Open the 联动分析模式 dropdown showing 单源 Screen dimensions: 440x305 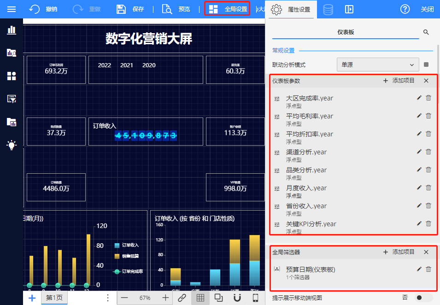coord(377,65)
